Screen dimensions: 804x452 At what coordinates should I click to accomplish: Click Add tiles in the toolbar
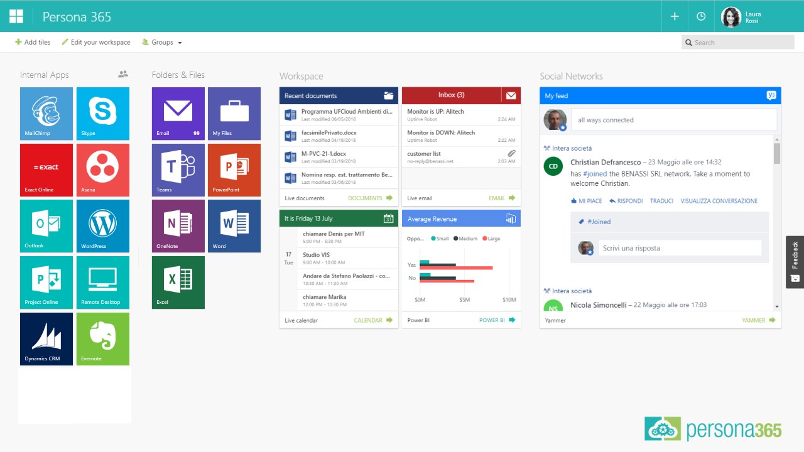33,43
